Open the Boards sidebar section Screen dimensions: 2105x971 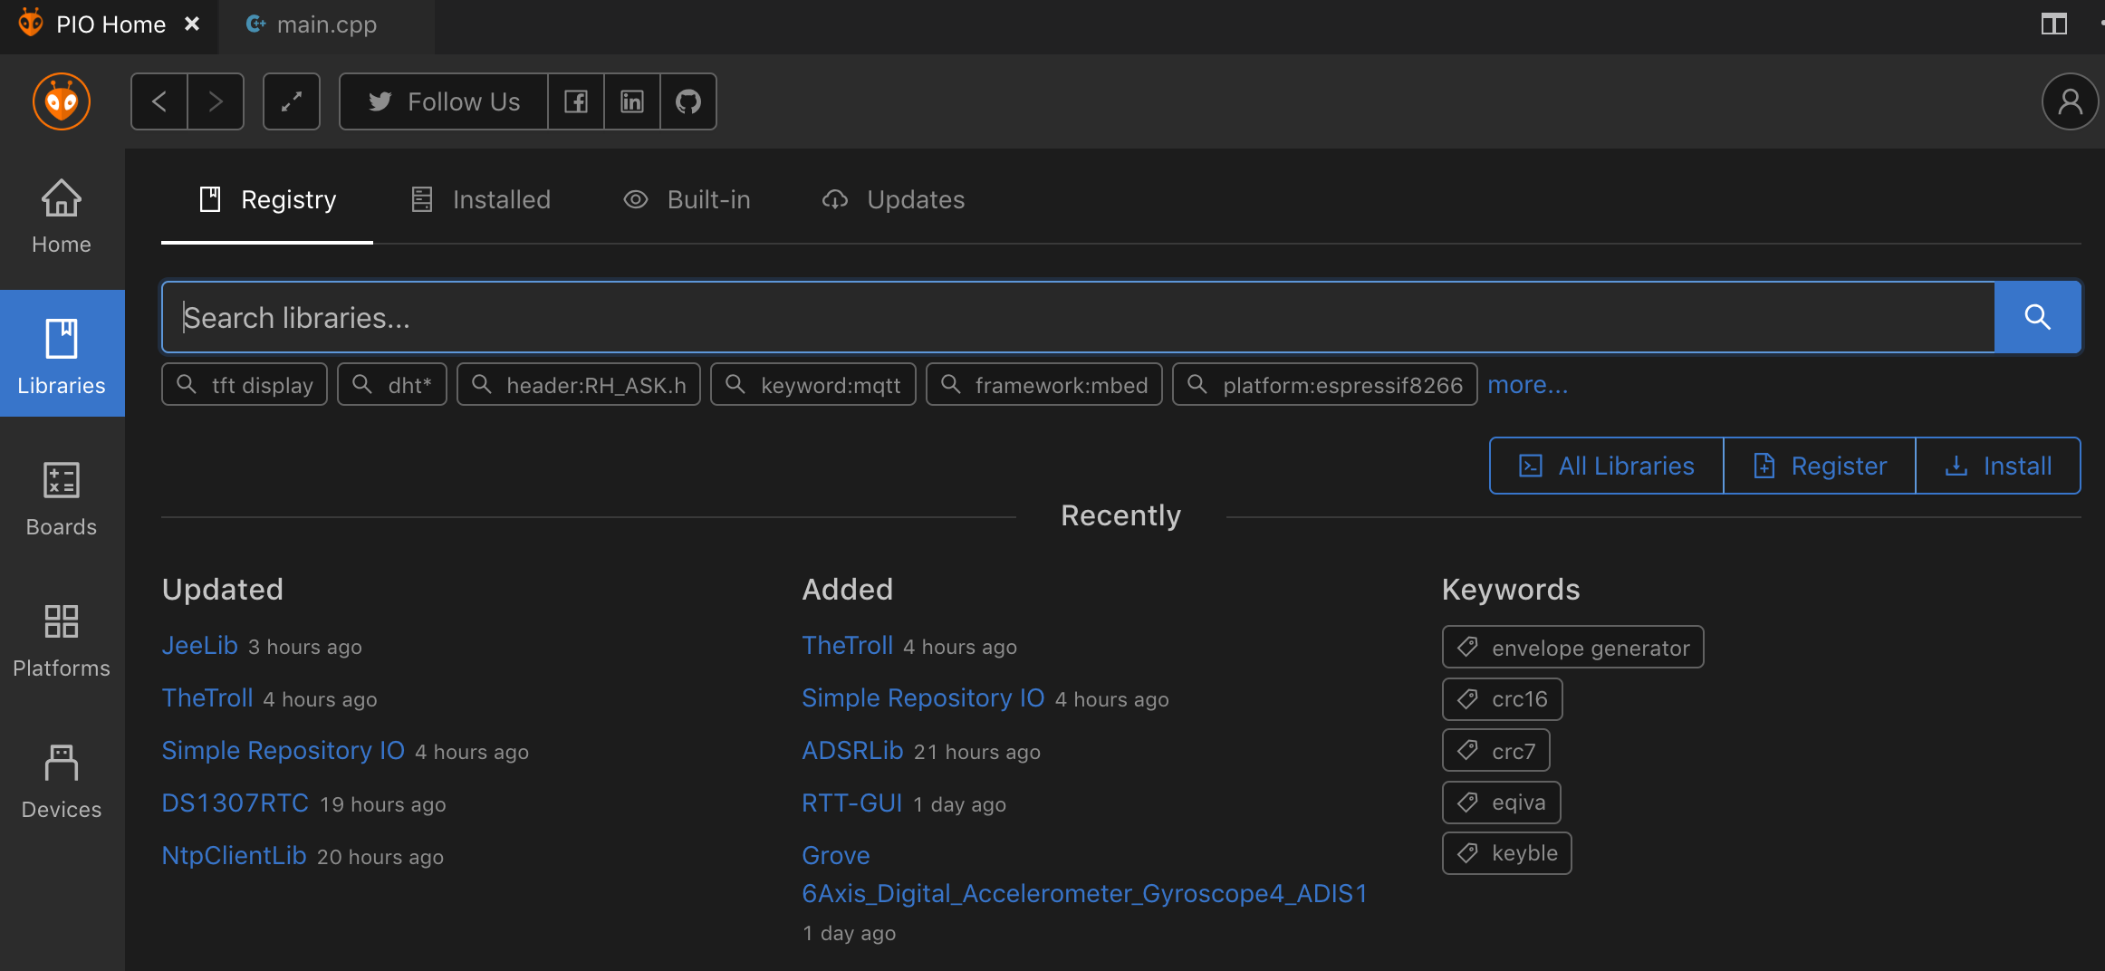click(62, 496)
